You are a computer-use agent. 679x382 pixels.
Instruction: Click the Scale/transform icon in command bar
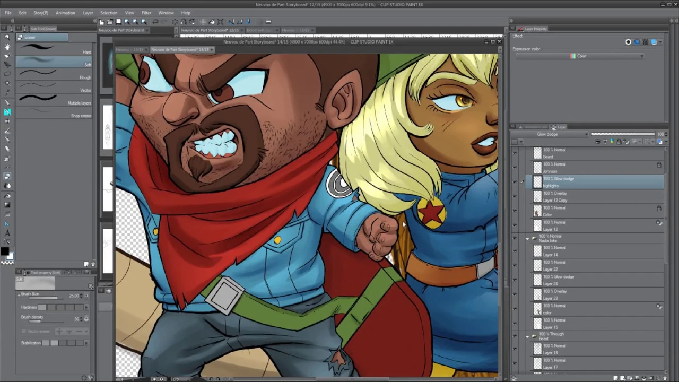pos(220,22)
